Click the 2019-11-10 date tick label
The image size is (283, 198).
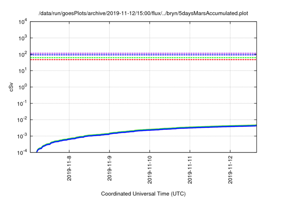pyautogui.click(x=149, y=170)
